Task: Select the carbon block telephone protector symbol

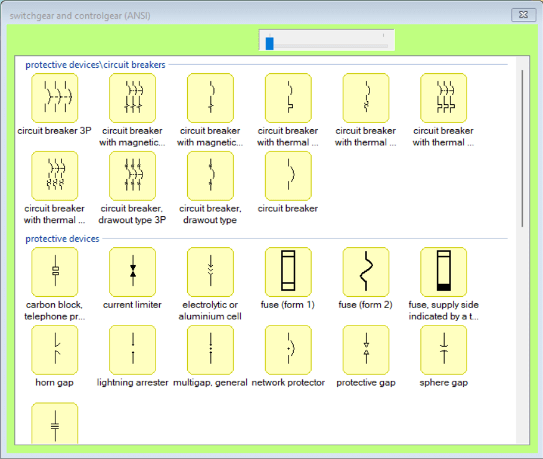Action: pos(55,272)
